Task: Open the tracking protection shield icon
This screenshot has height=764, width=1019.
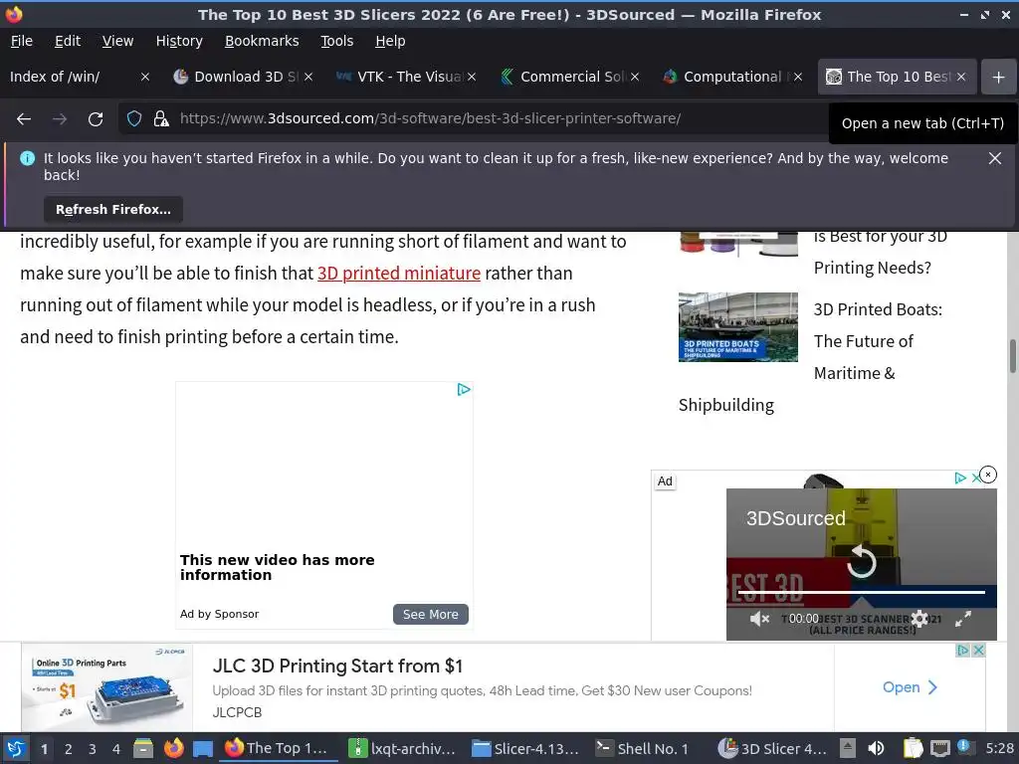Action: click(x=134, y=119)
